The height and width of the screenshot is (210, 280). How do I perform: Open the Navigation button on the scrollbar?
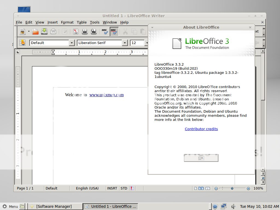click(x=263, y=178)
